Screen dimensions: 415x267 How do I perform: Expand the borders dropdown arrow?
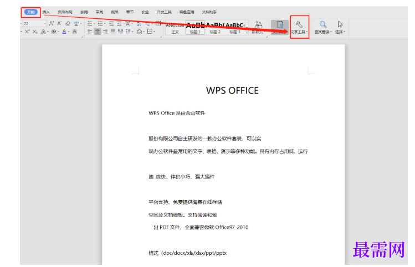coord(154,32)
